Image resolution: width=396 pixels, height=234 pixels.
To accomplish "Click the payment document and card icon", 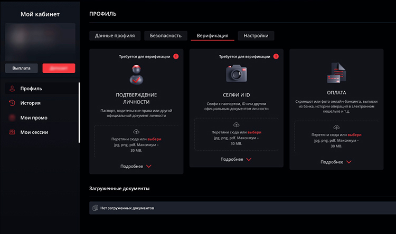I will click(x=336, y=73).
